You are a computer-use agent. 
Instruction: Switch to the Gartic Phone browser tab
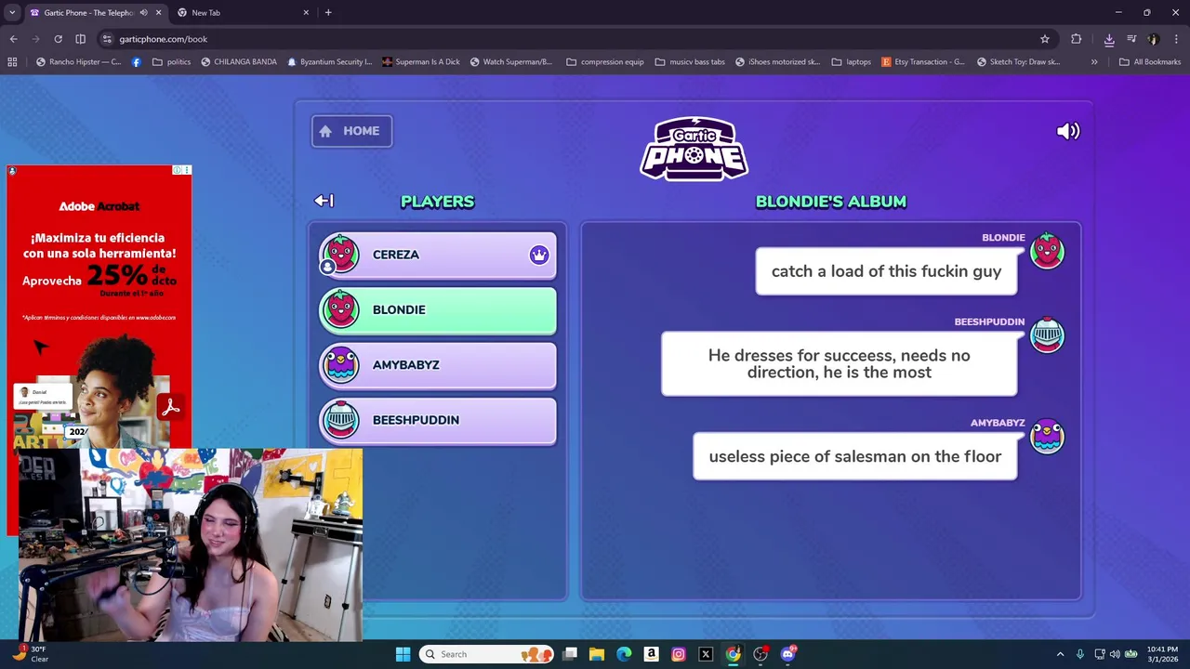pyautogui.click(x=88, y=13)
